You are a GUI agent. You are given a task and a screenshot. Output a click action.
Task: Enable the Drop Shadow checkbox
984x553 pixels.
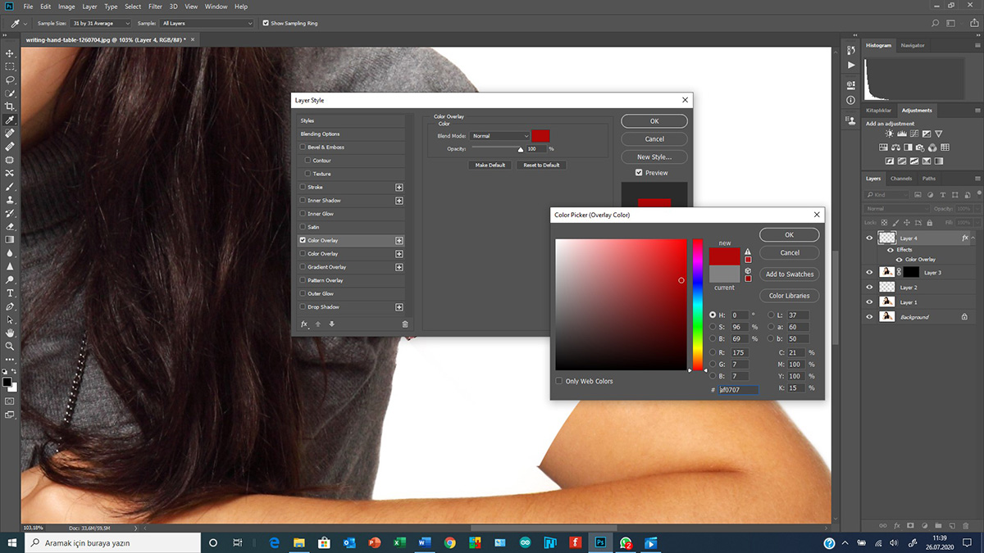[303, 307]
